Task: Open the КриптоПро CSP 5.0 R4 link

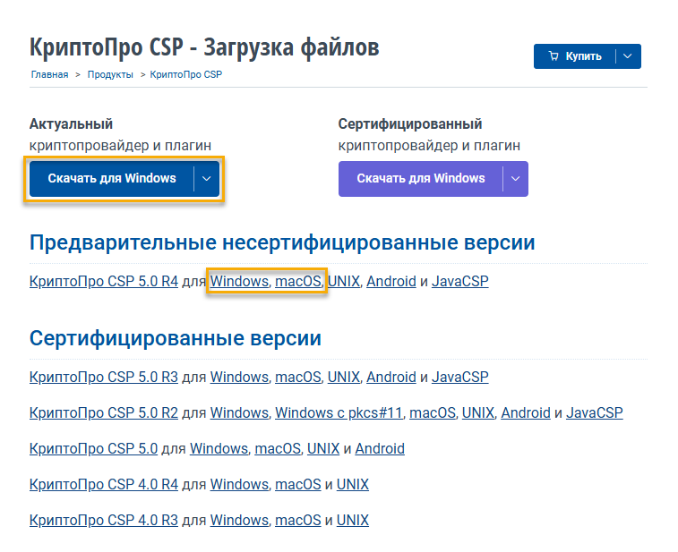Action: pyautogui.click(x=104, y=281)
